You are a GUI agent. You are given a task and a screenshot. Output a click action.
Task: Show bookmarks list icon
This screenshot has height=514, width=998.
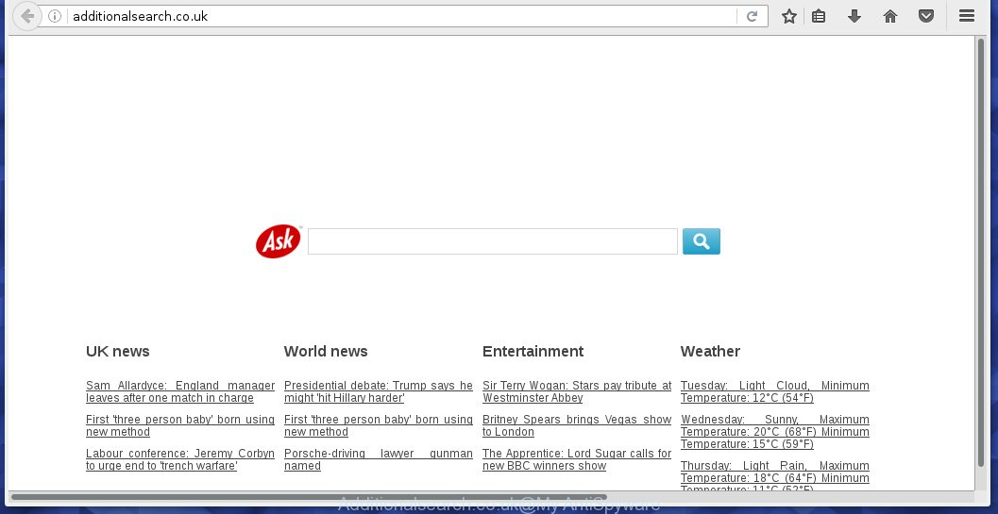(819, 17)
